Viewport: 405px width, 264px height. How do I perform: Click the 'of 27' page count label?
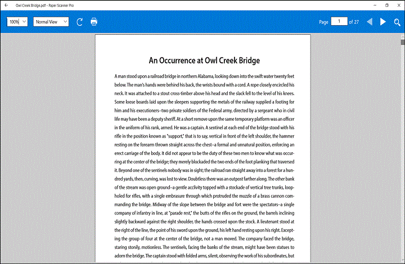click(354, 22)
